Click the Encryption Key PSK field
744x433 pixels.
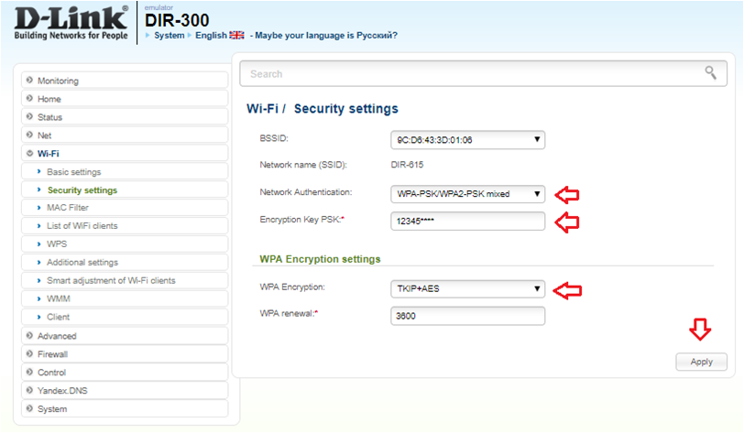coord(467,221)
